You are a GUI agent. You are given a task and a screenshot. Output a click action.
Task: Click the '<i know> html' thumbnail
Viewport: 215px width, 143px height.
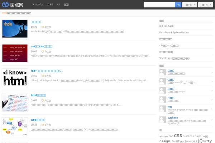pyautogui.click(x=15, y=78)
